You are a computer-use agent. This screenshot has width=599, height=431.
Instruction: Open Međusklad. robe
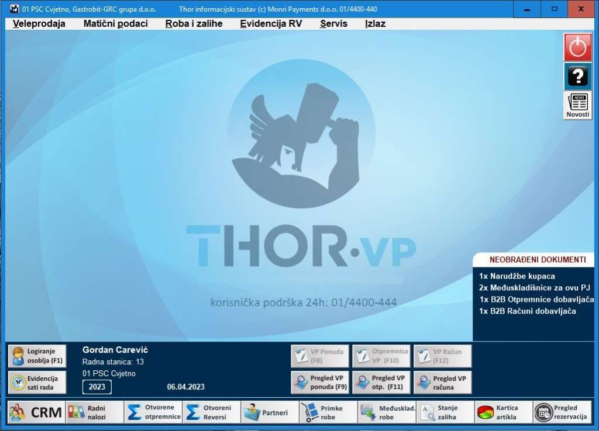pyautogui.click(x=387, y=412)
